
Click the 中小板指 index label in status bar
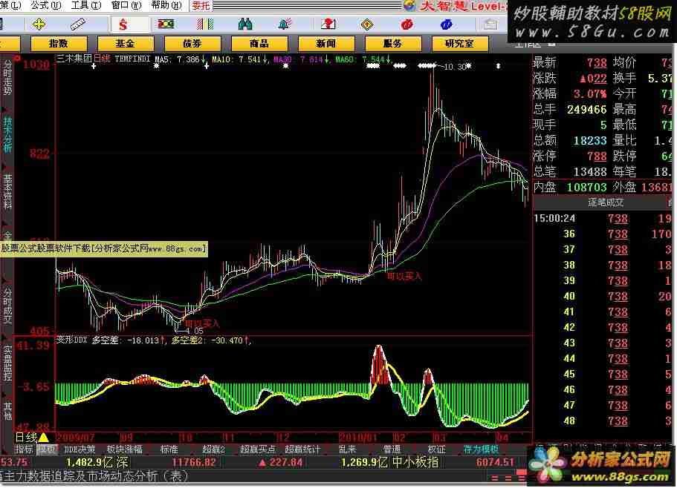pos(415,463)
